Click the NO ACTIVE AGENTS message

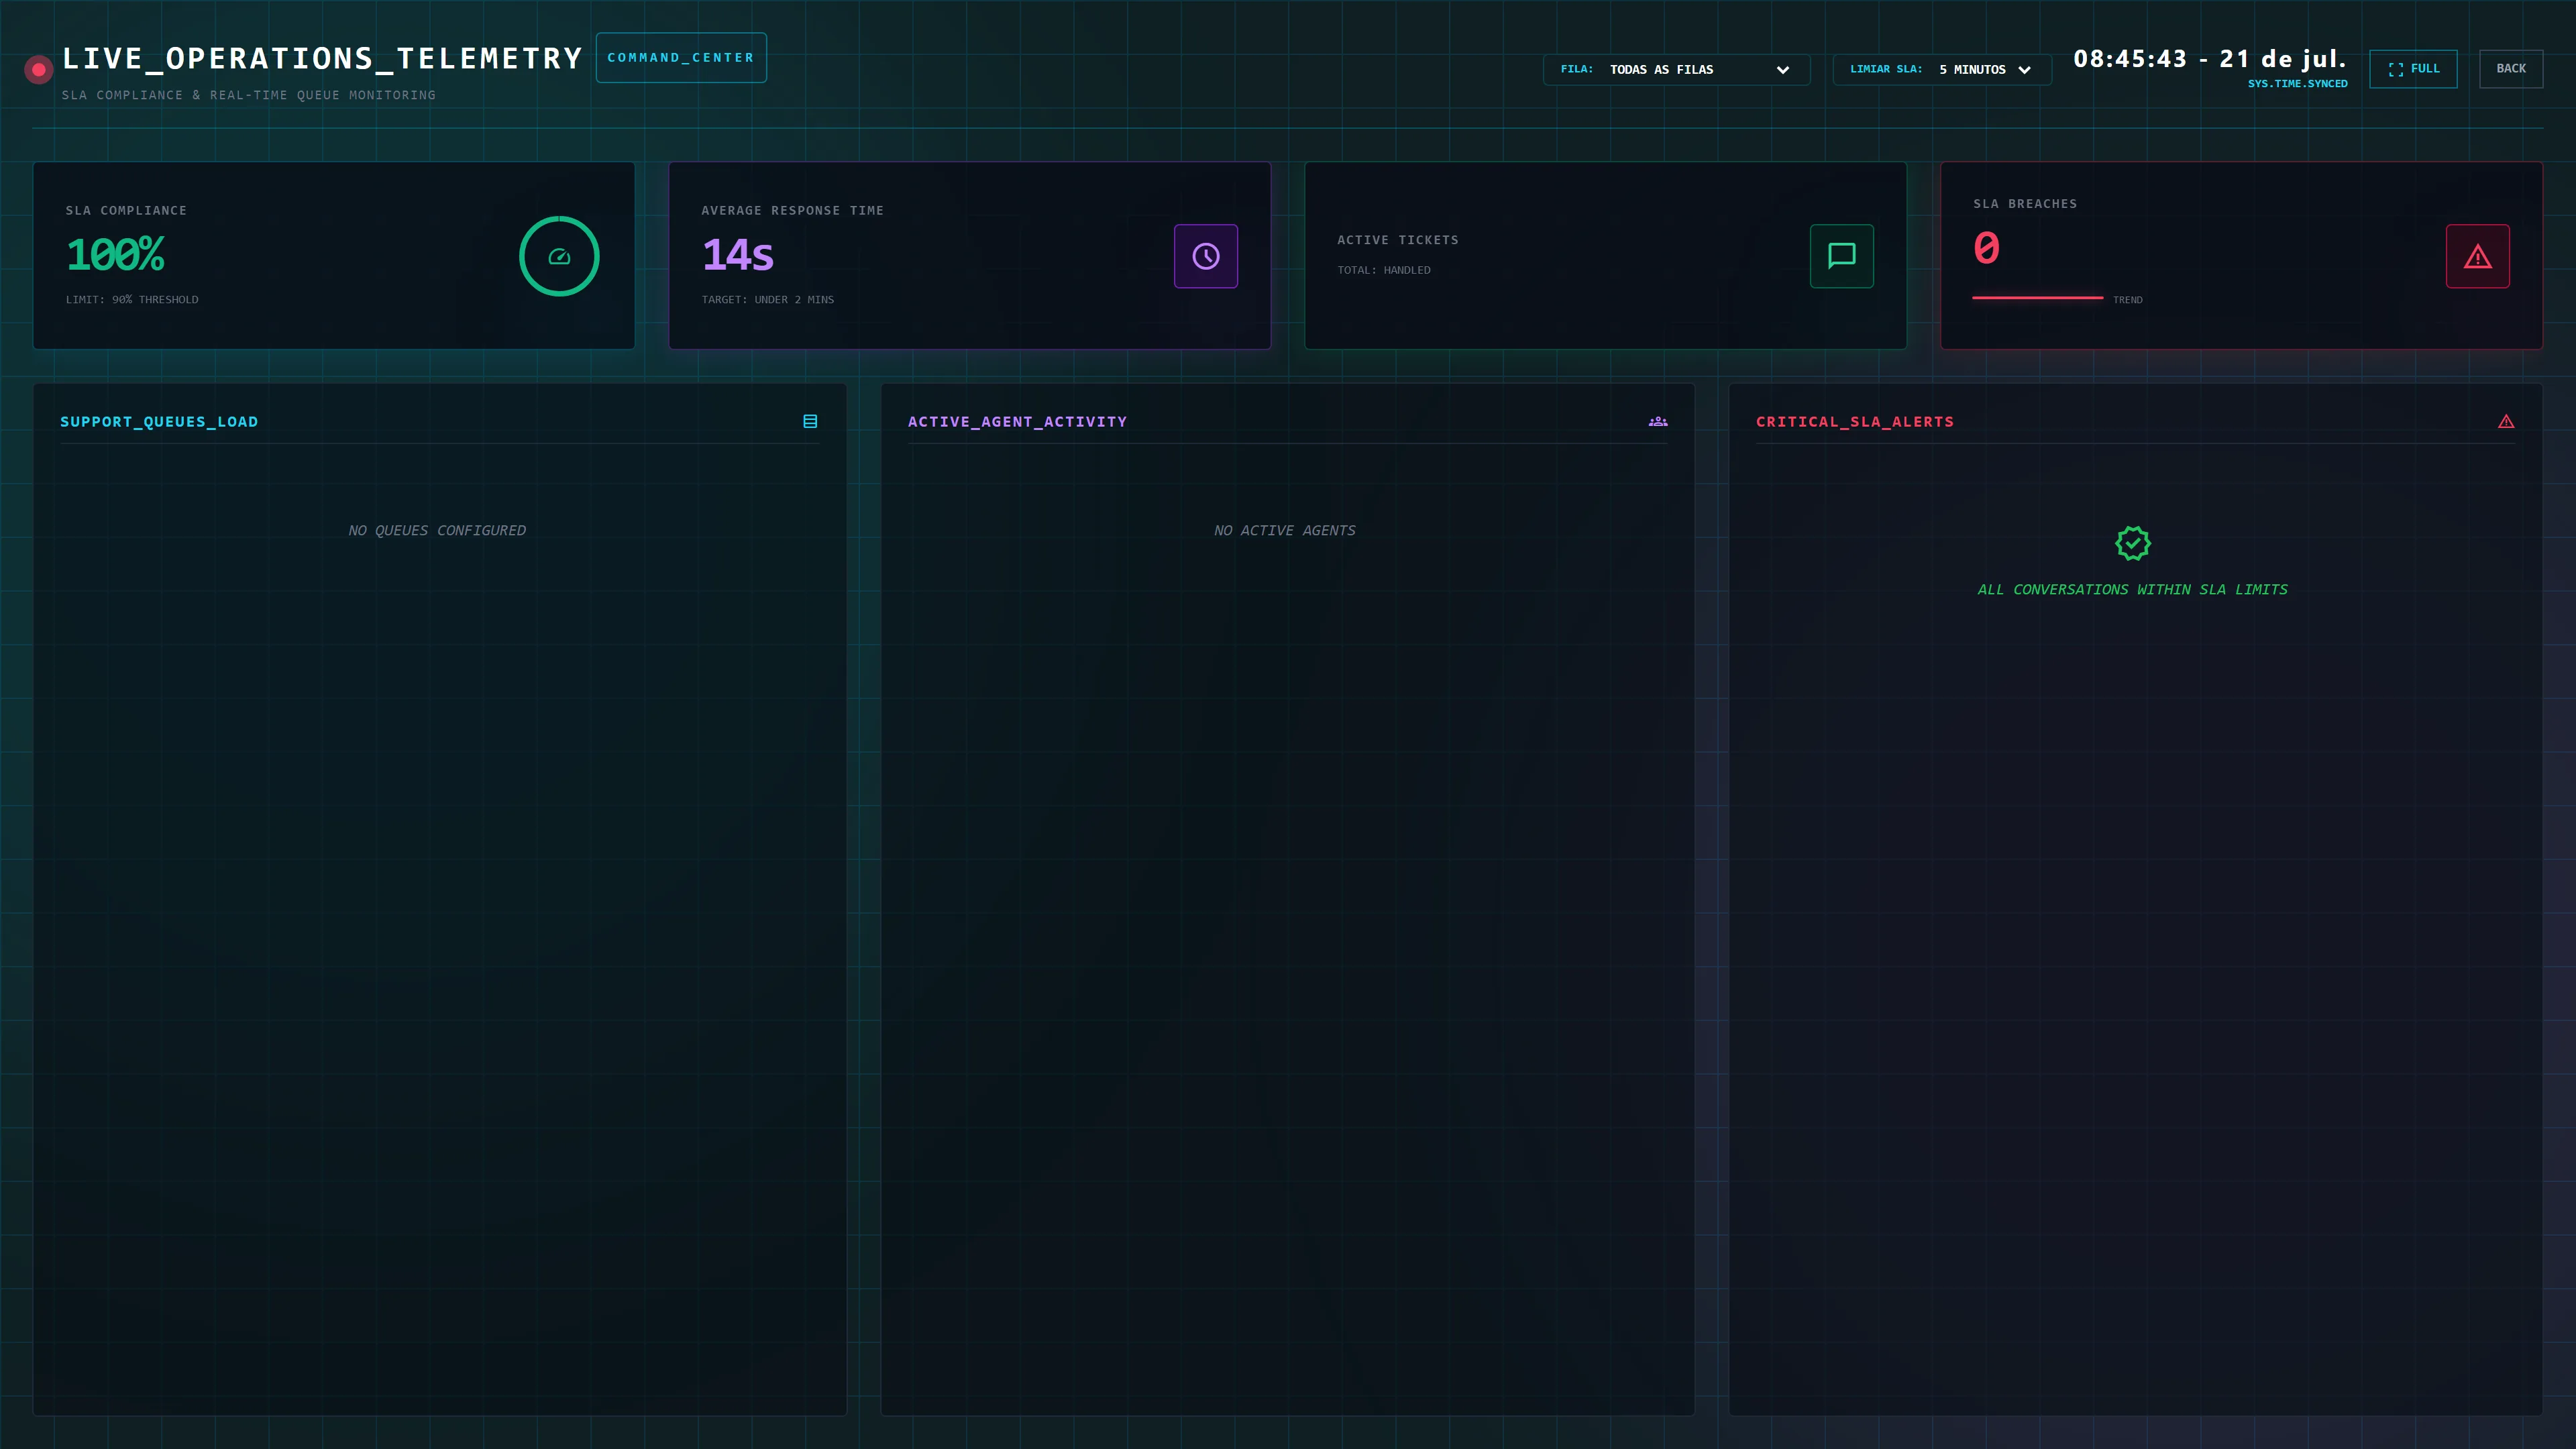click(1285, 530)
